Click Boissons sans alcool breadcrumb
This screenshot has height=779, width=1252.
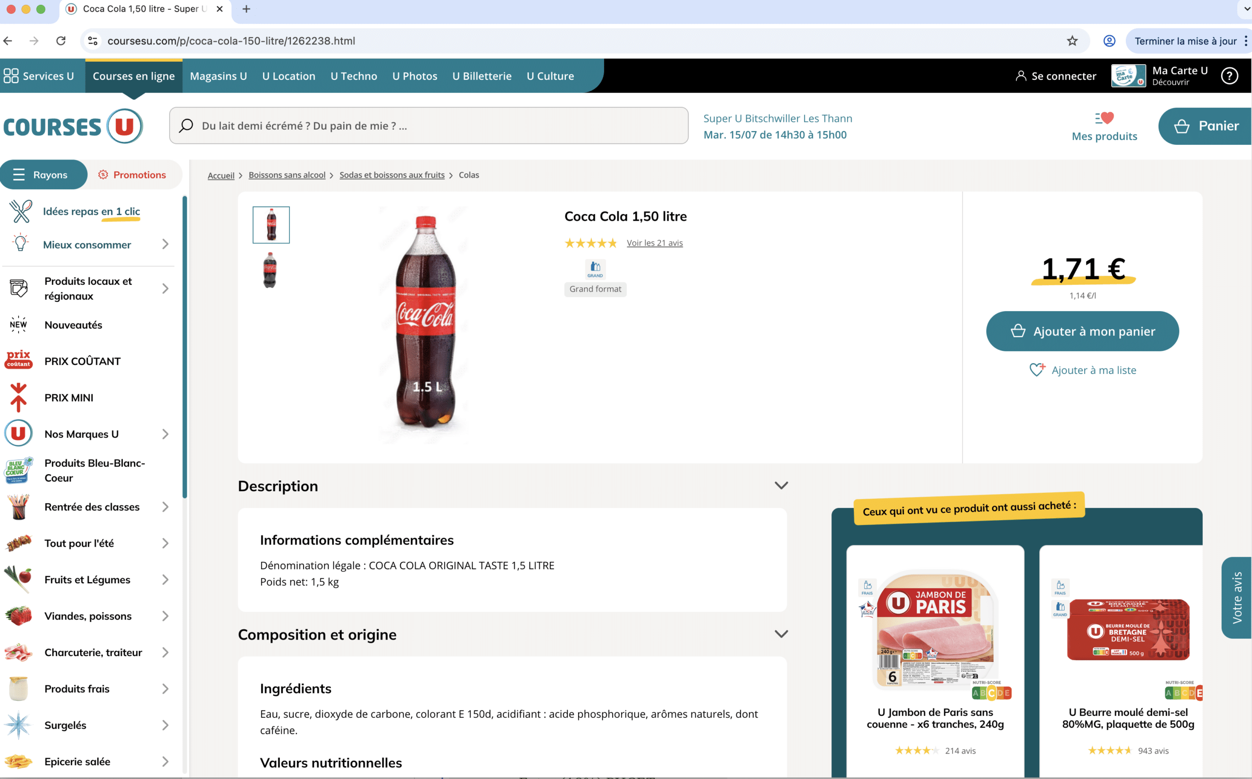[x=287, y=175]
